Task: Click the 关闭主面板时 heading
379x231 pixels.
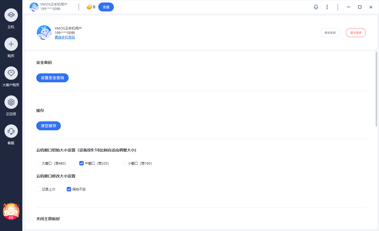Action: [x=48, y=219]
